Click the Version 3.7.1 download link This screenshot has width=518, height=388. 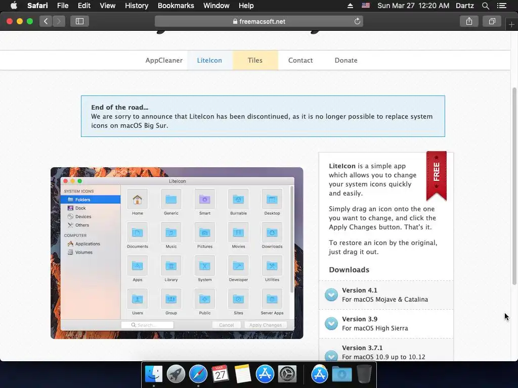[386, 350]
